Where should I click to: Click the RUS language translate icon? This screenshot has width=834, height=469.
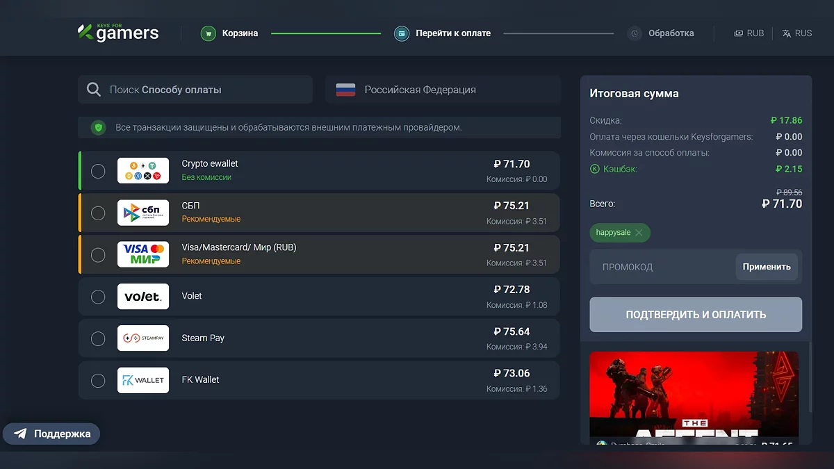click(x=786, y=33)
